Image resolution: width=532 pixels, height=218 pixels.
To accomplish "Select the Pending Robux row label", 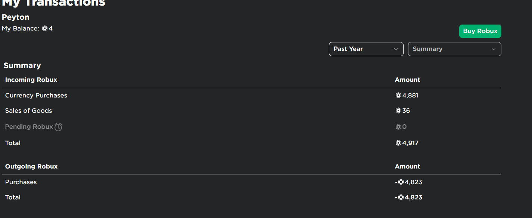I will 29,127.
